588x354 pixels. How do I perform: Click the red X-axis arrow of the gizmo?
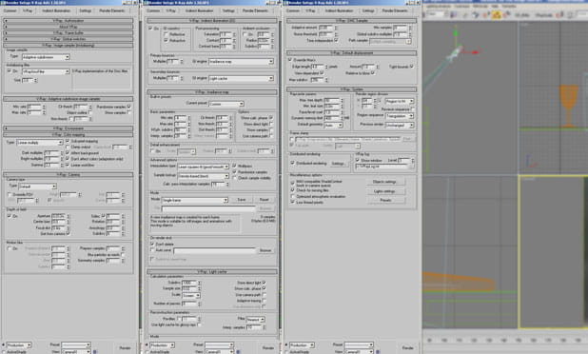475,52
